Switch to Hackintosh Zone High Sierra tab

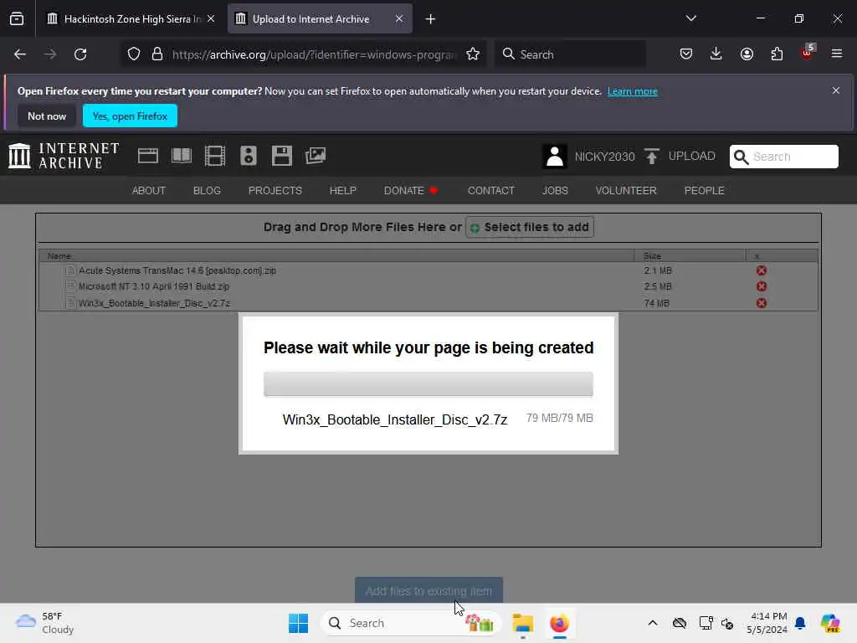tap(125, 19)
